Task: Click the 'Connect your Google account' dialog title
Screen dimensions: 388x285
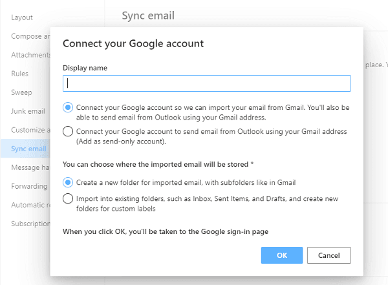Action: coord(133,43)
